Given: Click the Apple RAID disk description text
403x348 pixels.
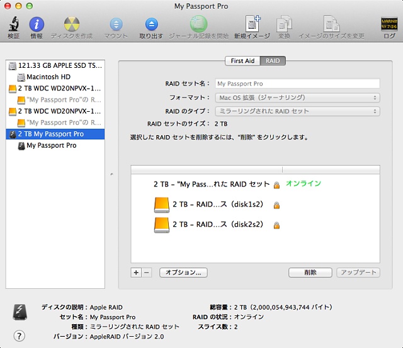Looking at the screenshot, I should 106,307.
